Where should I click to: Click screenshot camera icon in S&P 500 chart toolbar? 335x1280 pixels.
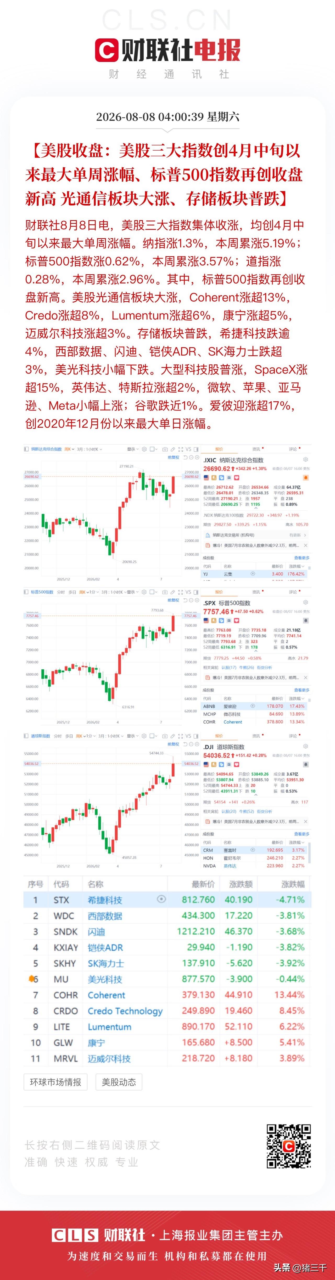(165, 592)
